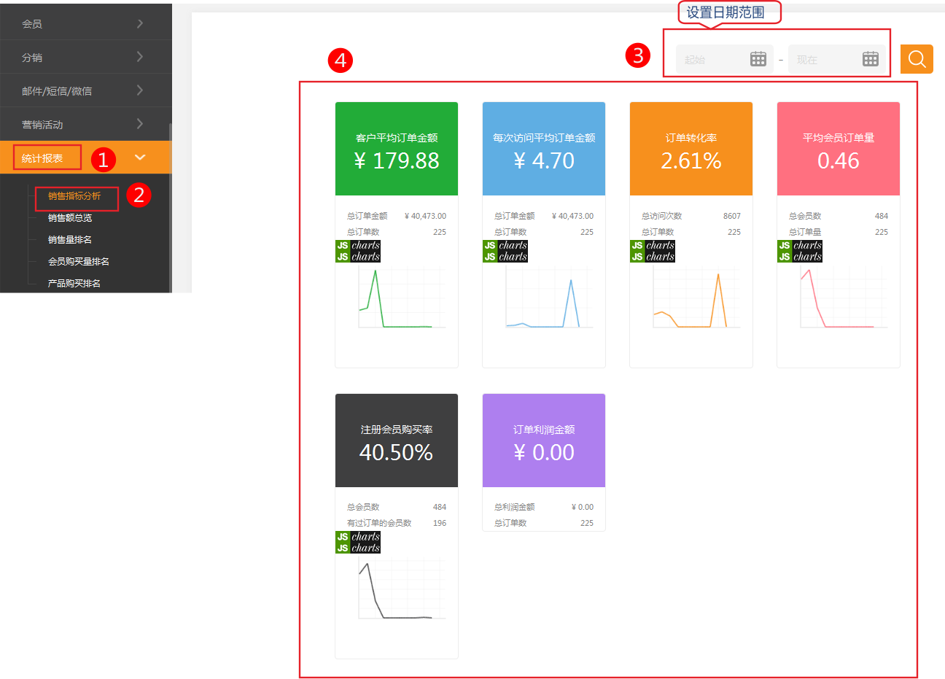Click the end date (现在) input field
Viewport: 945px width, 679px height.
tap(824, 60)
